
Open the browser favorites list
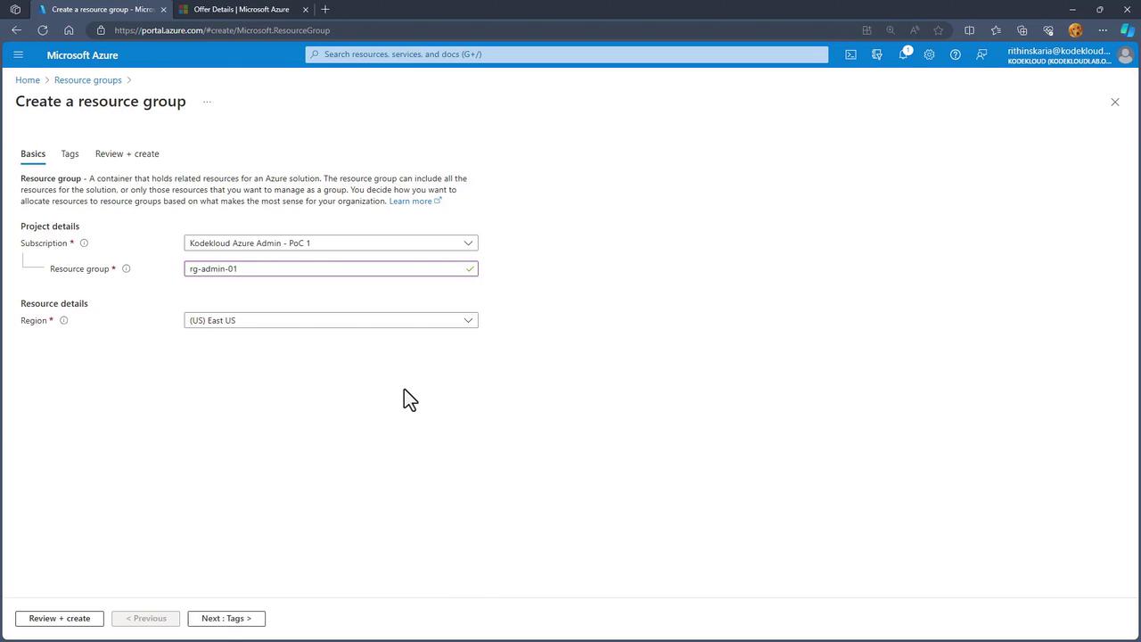click(x=996, y=30)
